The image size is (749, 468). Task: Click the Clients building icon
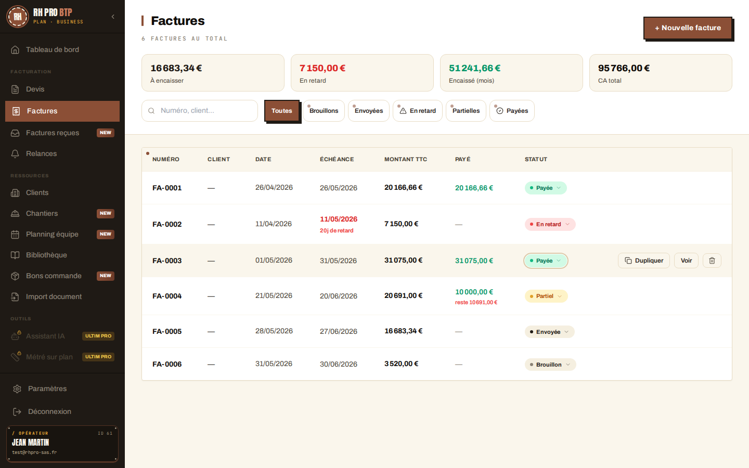(15, 193)
